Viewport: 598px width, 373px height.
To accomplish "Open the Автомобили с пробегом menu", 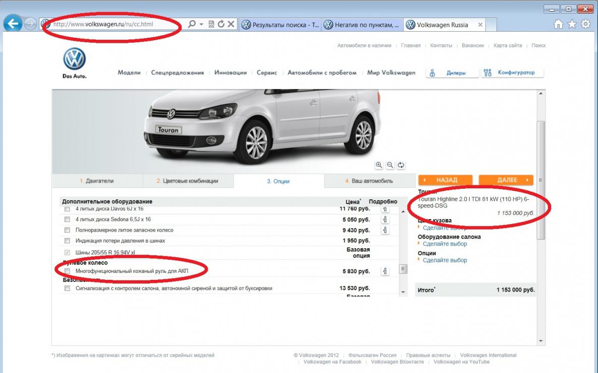I will (322, 72).
